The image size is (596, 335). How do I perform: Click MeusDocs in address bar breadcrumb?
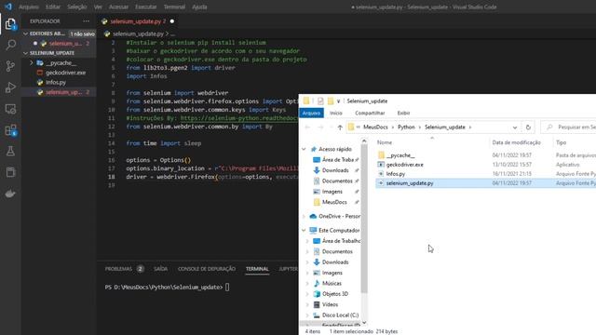[375, 127]
